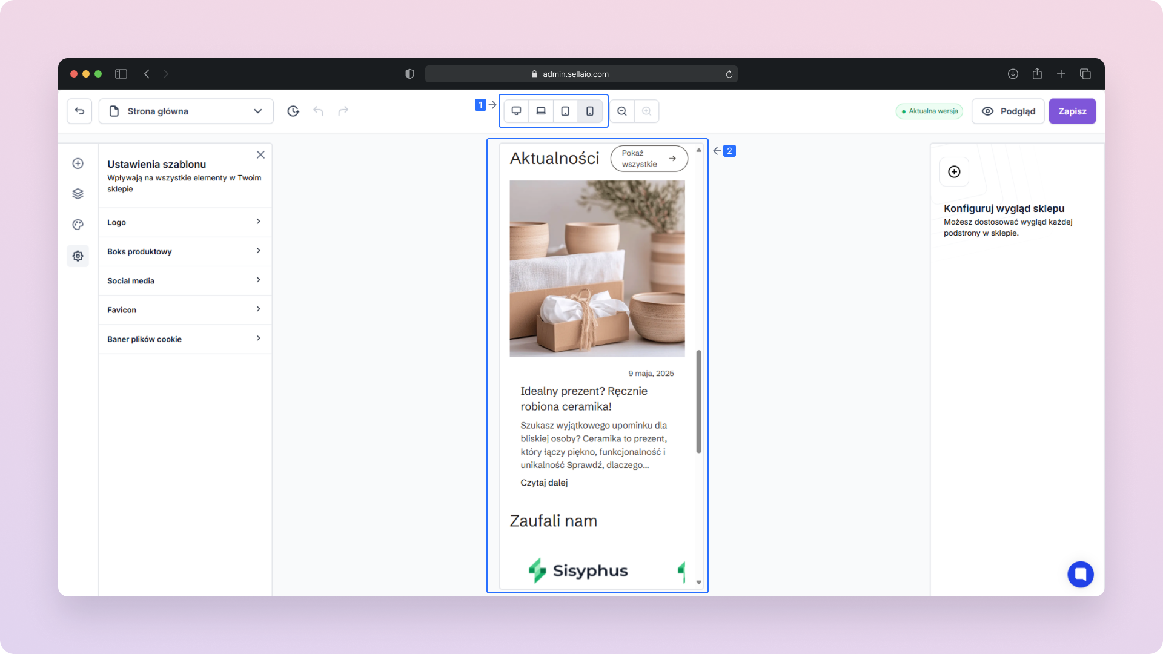Expand the Logo settings row
This screenshot has height=654, width=1163.
(185, 222)
